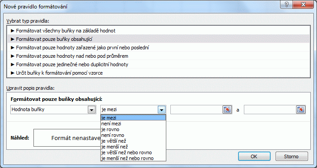The width and height of the screenshot is (317, 168).
Task: Open the dialog Help question mark button
Action: pos(287,5)
